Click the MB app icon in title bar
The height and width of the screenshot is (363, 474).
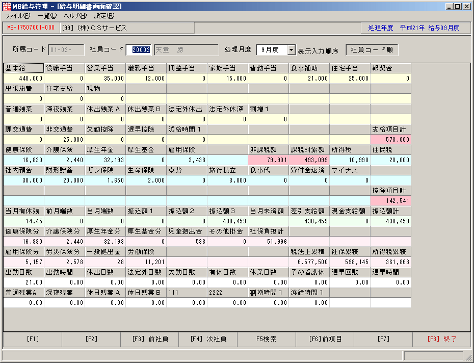point(7,6)
